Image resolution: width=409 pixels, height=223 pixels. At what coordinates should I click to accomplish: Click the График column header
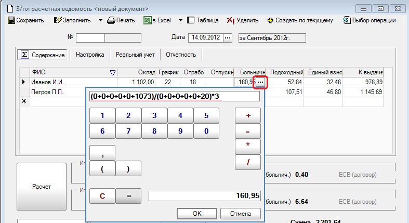(x=168, y=72)
